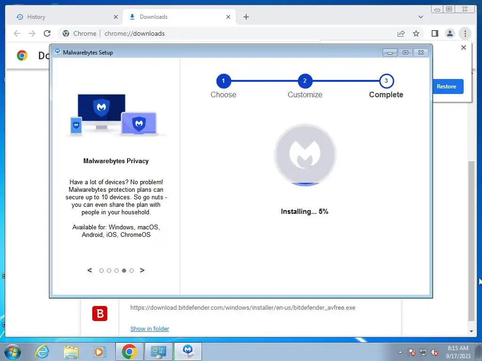This screenshot has width=482, height=361.
Task: Click the Malwarebytes Setup title icon
Action: 57,52
